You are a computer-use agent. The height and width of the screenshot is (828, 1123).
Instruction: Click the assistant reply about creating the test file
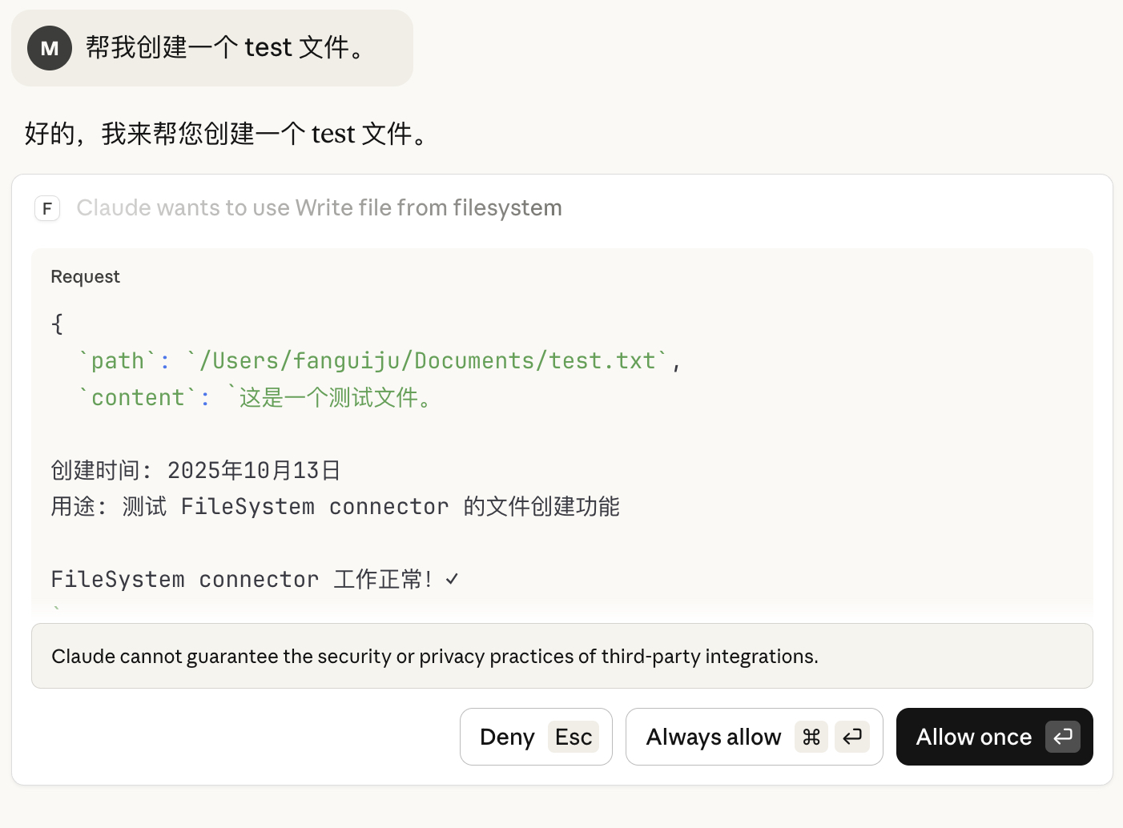point(229,134)
